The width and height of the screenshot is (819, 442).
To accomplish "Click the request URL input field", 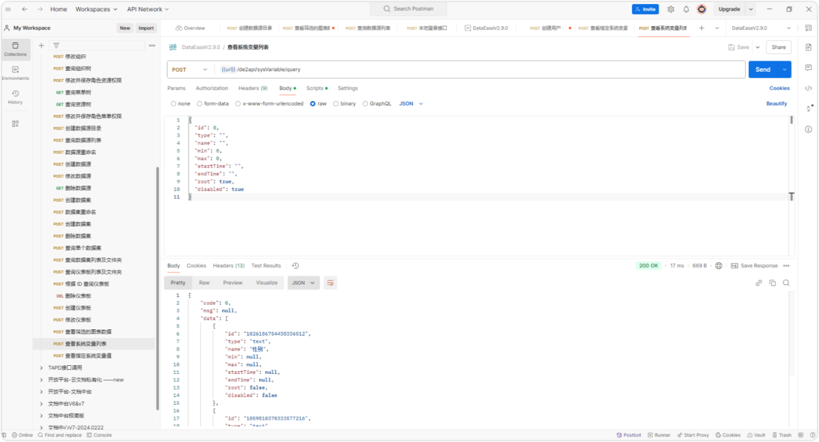I will [x=481, y=70].
